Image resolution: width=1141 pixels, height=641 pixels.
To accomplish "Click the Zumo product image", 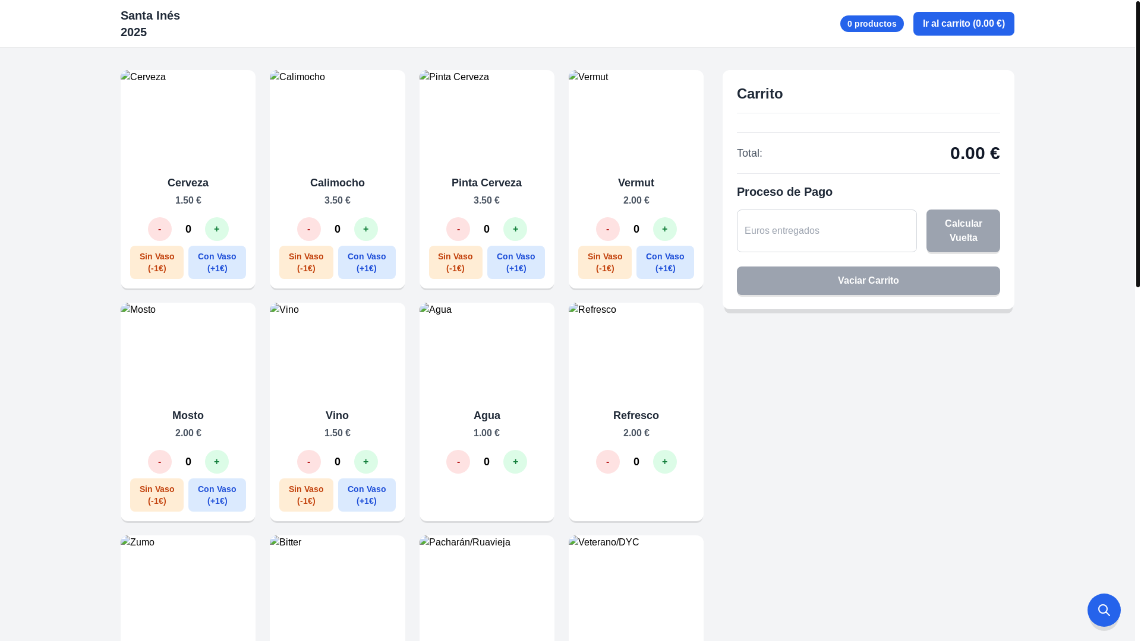I will pos(188,583).
